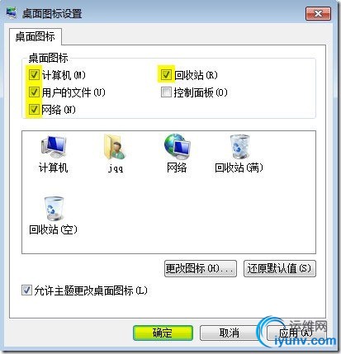341x354 pixels.
Task: Click the 桌面图标设置 title bar text
Action: coord(52,14)
